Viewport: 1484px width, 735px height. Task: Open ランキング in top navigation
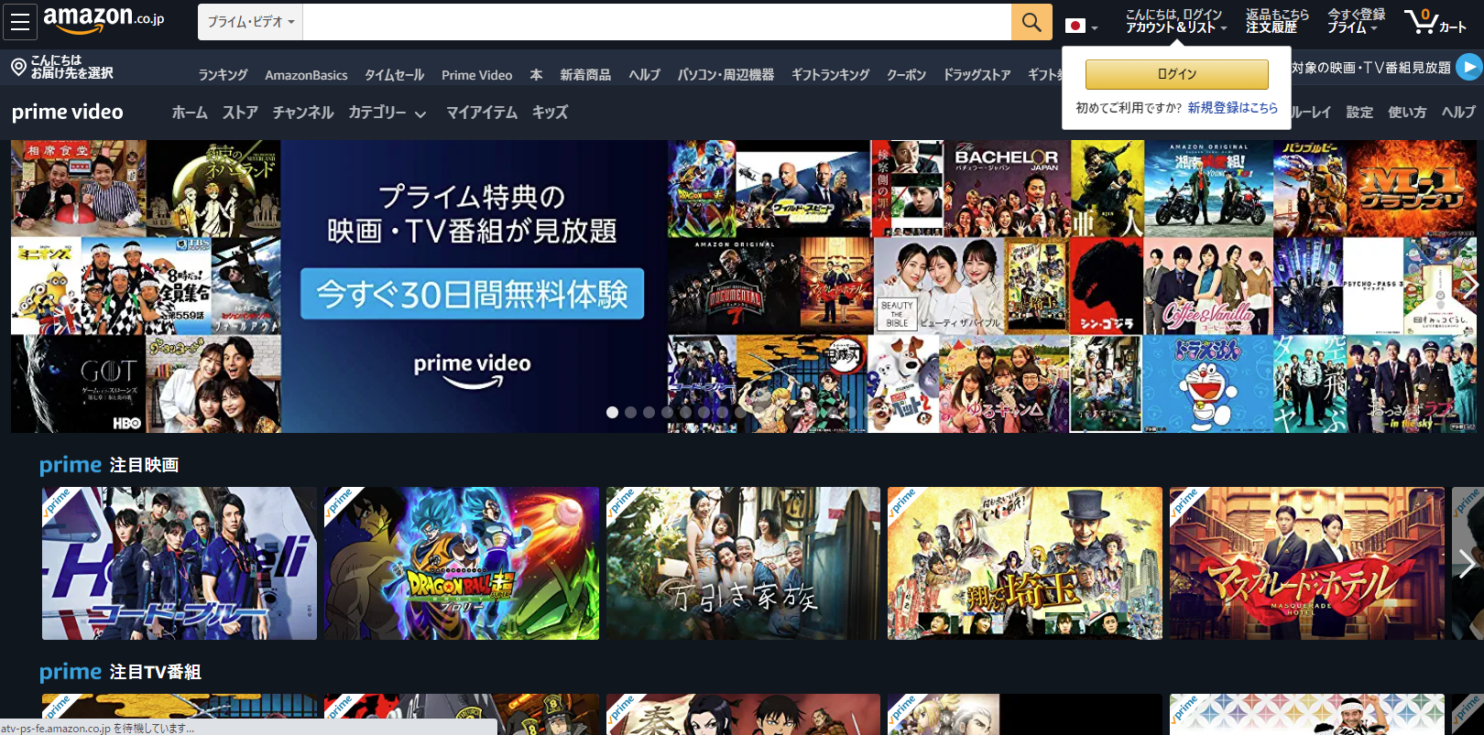(x=223, y=75)
